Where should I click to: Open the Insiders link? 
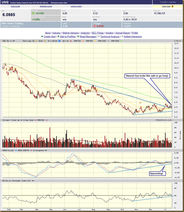click(109, 33)
